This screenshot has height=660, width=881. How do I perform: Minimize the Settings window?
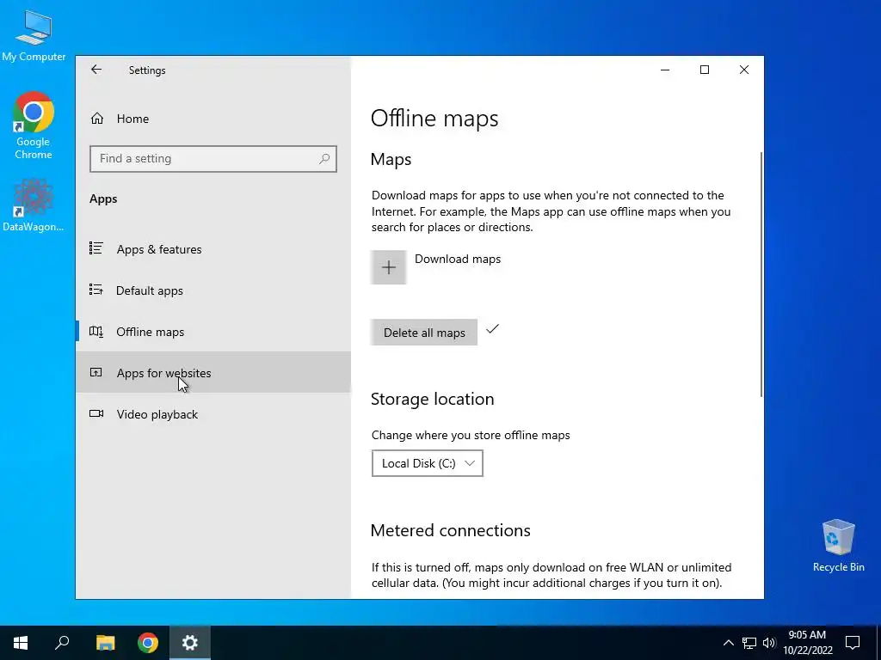(665, 70)
